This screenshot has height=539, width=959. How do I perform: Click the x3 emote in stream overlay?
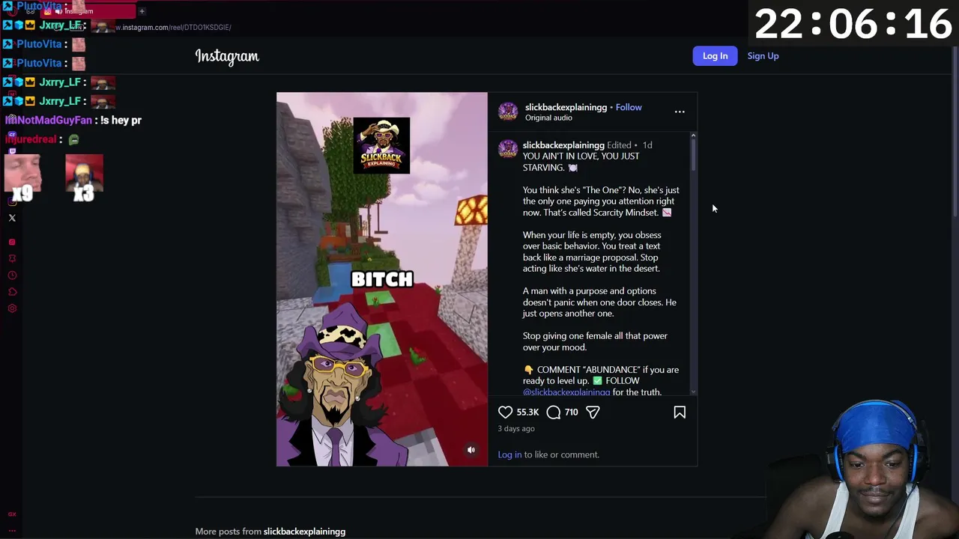click(x=84, y=177)
